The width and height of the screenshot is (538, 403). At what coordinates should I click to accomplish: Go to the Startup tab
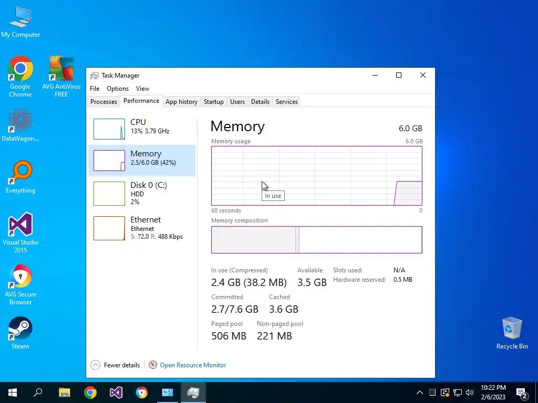click(x=214, y=102)
